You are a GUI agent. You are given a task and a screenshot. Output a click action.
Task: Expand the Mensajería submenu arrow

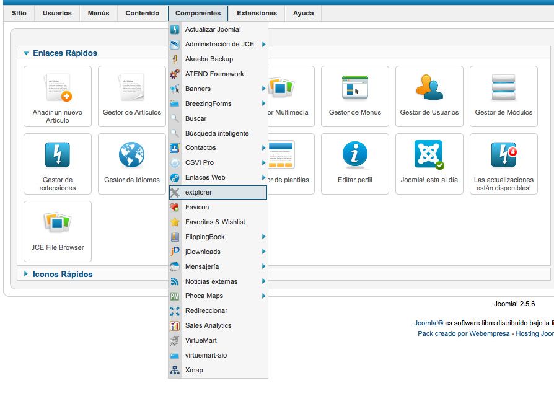click(263, 266)
